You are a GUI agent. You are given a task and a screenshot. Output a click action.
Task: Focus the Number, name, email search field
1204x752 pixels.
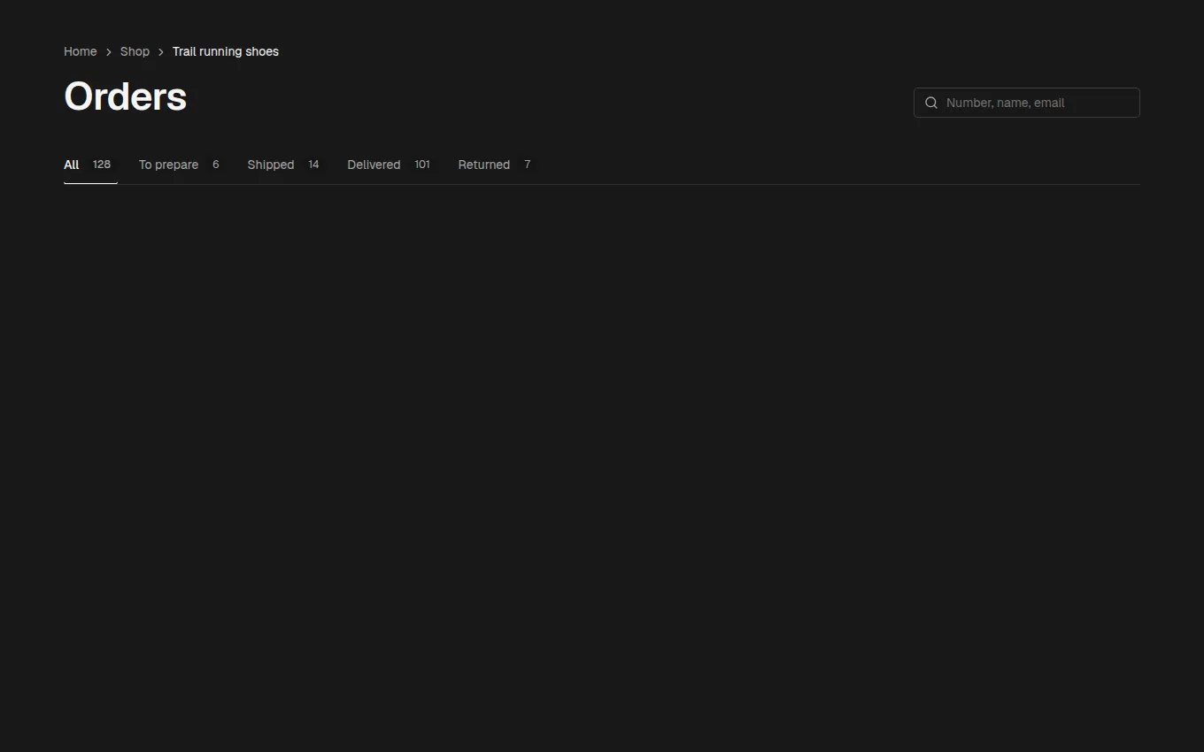(x=1026, y=103)
